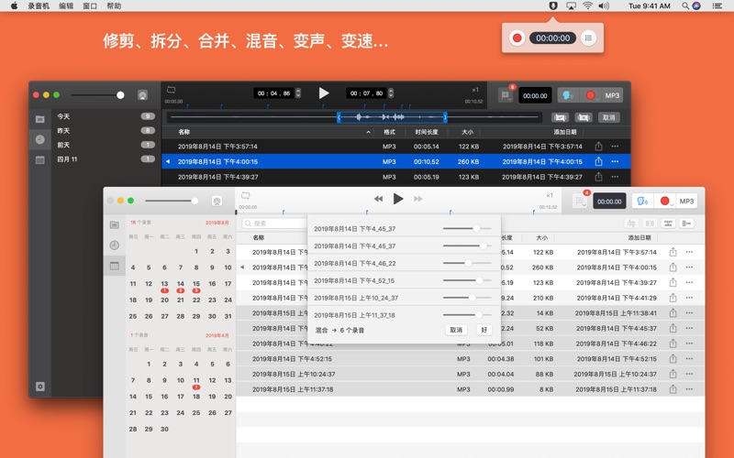Open the 录音机 app menu
734x458 pixels.
39,5
